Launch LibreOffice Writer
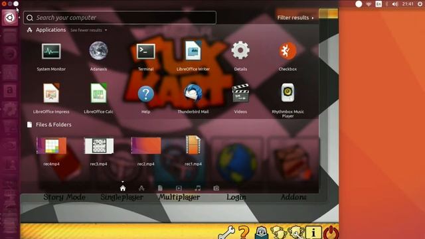The width and height of the screenshot is (425, 239). pyautogui.click(x=193, y=50)
